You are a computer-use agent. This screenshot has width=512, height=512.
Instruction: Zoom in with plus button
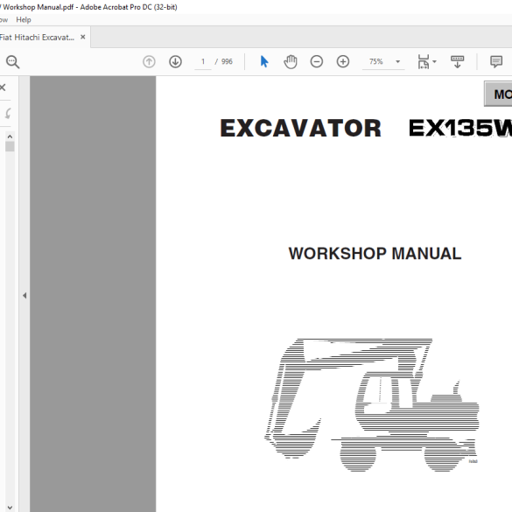pos(343,62)
